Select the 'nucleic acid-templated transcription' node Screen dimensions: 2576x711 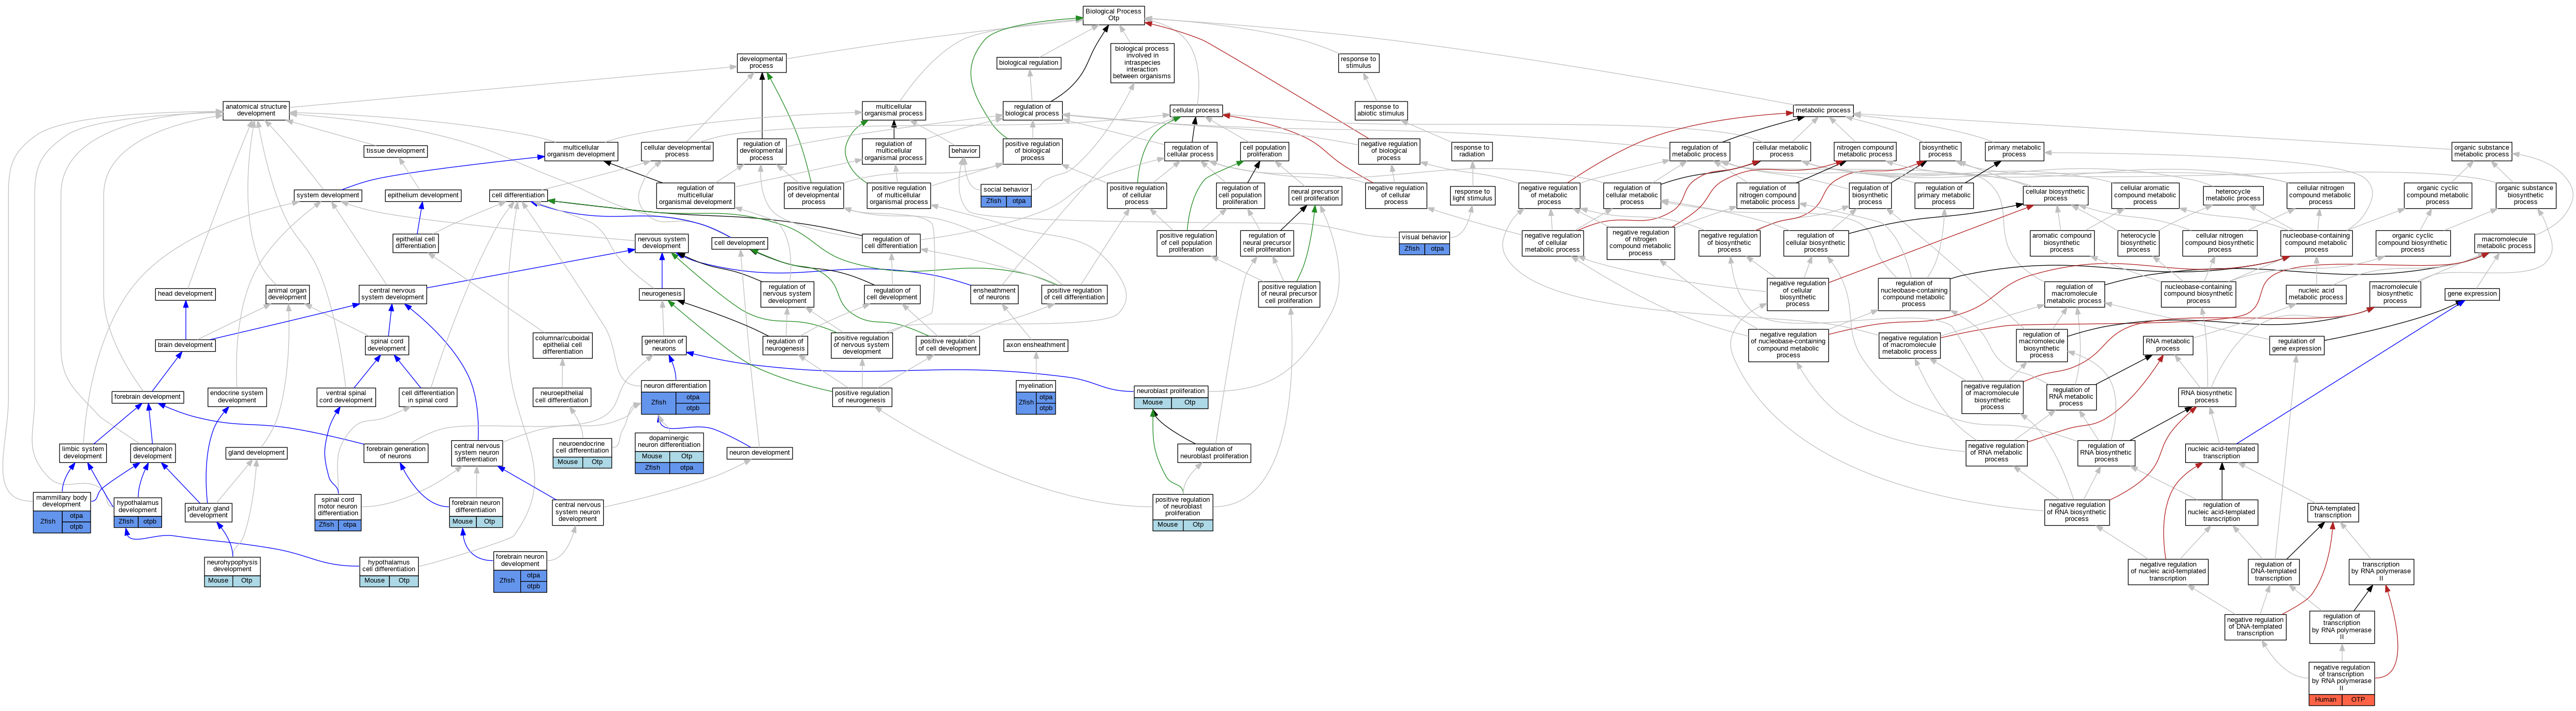click(2221, 453)
